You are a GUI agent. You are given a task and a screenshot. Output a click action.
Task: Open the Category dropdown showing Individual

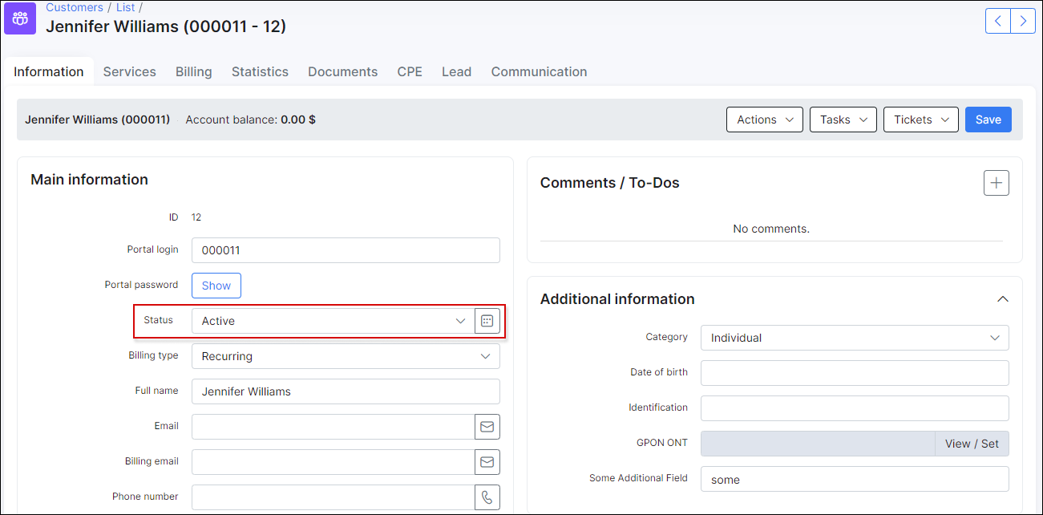854,338
